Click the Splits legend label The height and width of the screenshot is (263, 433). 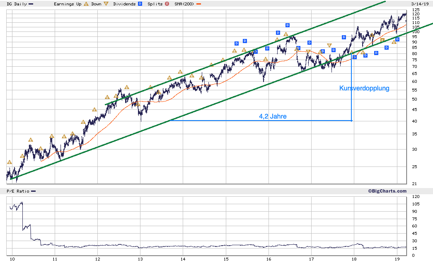[155, 4]
